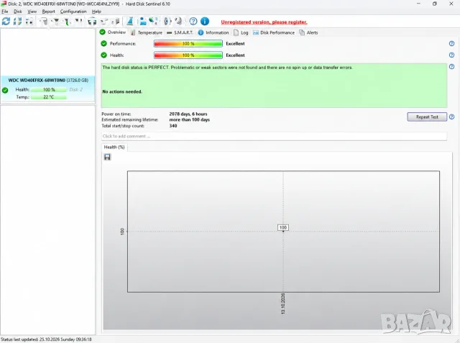Click green check icon in disk list entry
Screen dimensions: 460x343
click(5, 90)
